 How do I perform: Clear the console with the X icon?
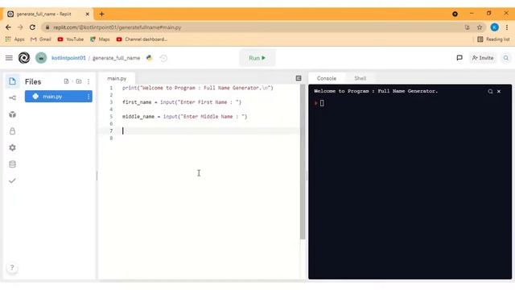pyautogui.click(x=499, y=91)
